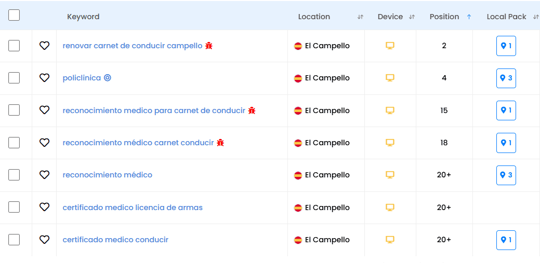Click target icon next to 'policlinica'
Image resolution: width=540 pixels, height=263 pixels.
[108, 78]
